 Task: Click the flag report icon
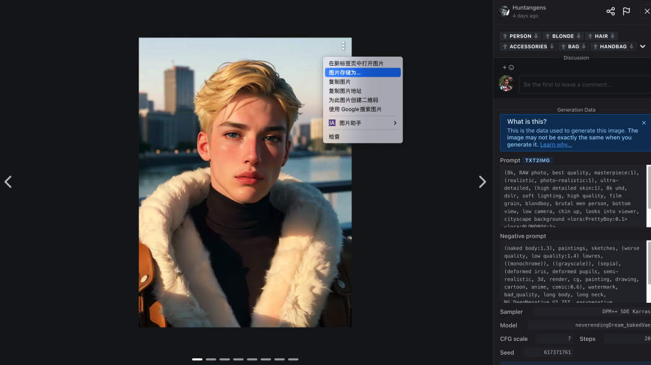627,11
